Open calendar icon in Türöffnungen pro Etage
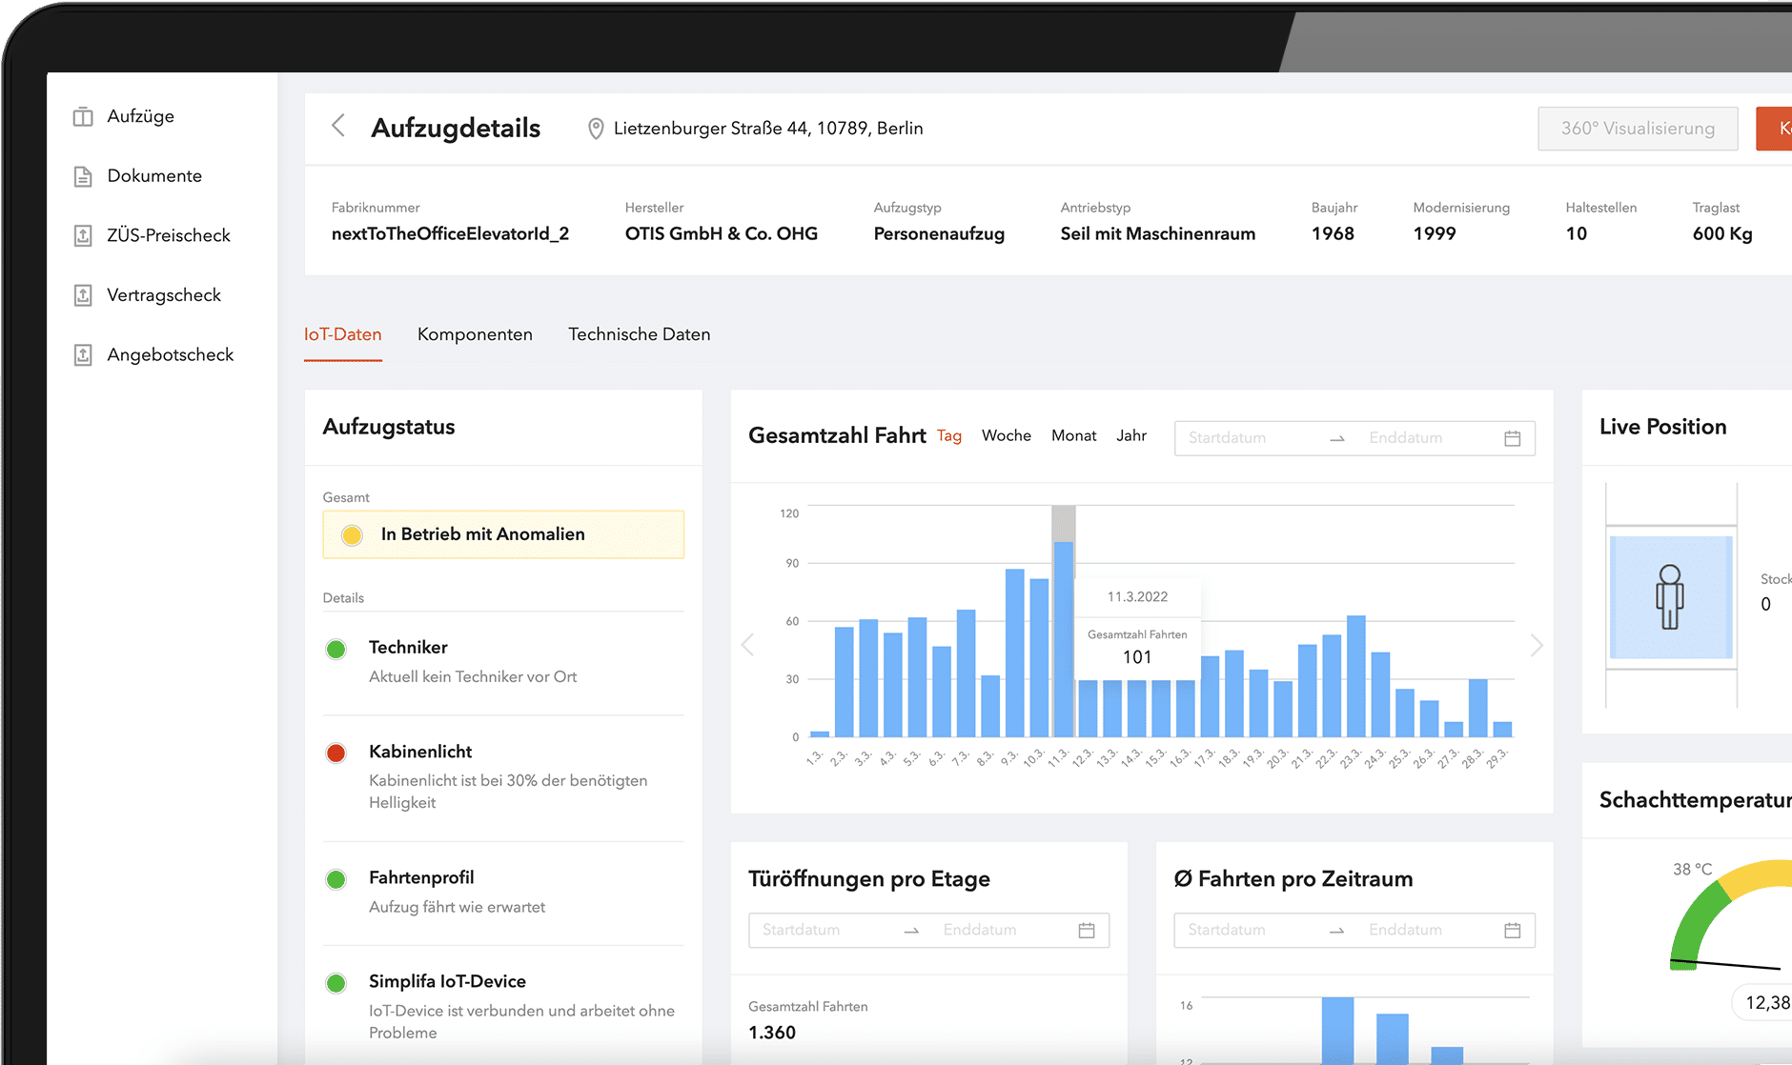The image size is (1792, 1065). 1087,930
